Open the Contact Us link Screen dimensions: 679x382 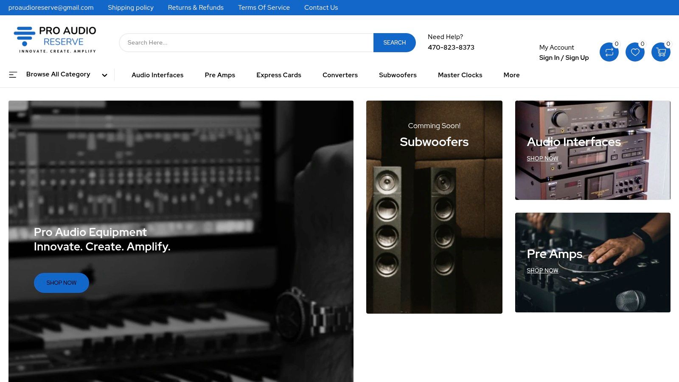[321, 8]
